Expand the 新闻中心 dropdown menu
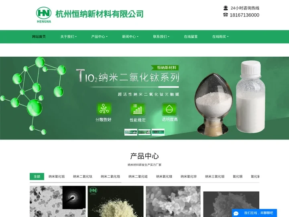This screenshot has height=217, width=289. [x=130, y=37]
